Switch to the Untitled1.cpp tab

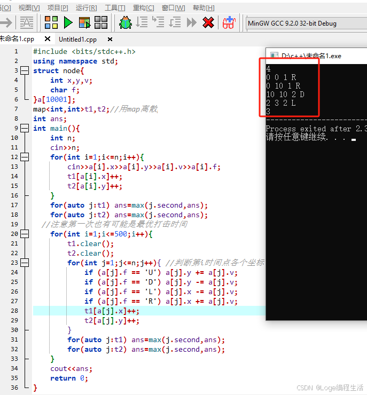point(77,39)
